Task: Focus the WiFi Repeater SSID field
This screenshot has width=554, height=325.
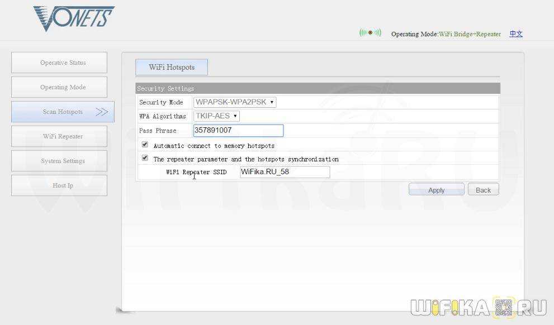Action: click(x=285, y=172)
